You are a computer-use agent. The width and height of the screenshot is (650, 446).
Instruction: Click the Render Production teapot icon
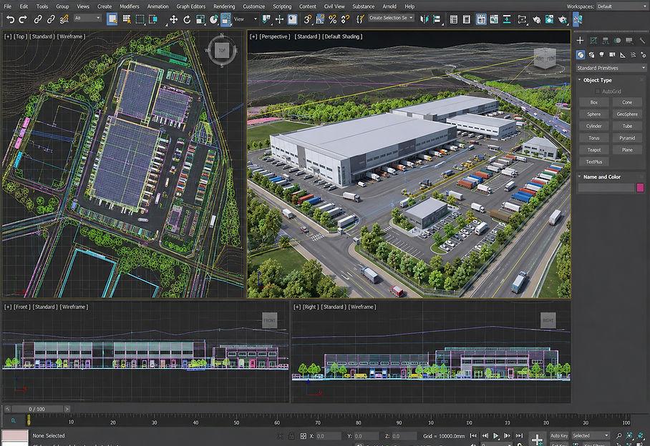pos(563,19)
